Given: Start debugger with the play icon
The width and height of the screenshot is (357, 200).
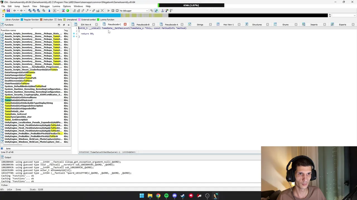Looking at the screenshot, I should pos(108,11).
